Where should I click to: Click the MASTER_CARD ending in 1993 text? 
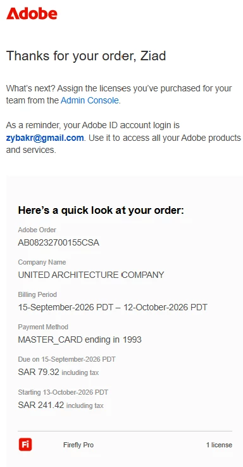pyautogui.click(x=80, y=339)
